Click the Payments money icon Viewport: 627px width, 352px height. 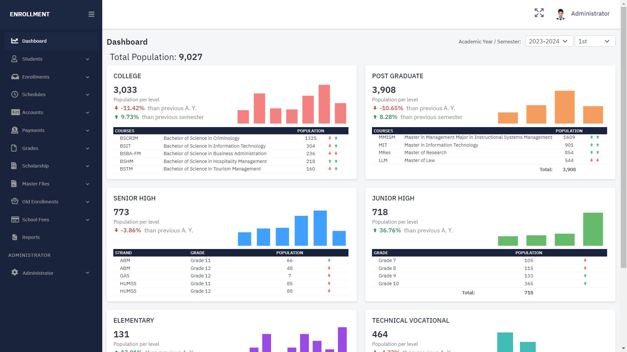[15, 130]
